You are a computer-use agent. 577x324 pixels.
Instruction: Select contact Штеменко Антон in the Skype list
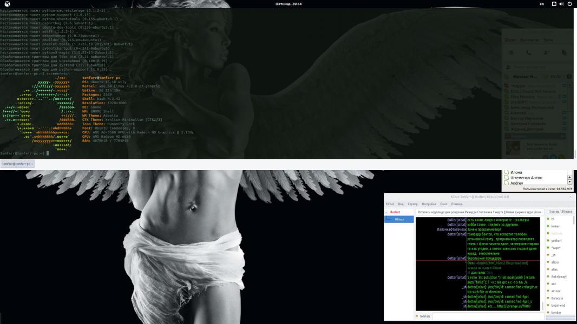526,178
